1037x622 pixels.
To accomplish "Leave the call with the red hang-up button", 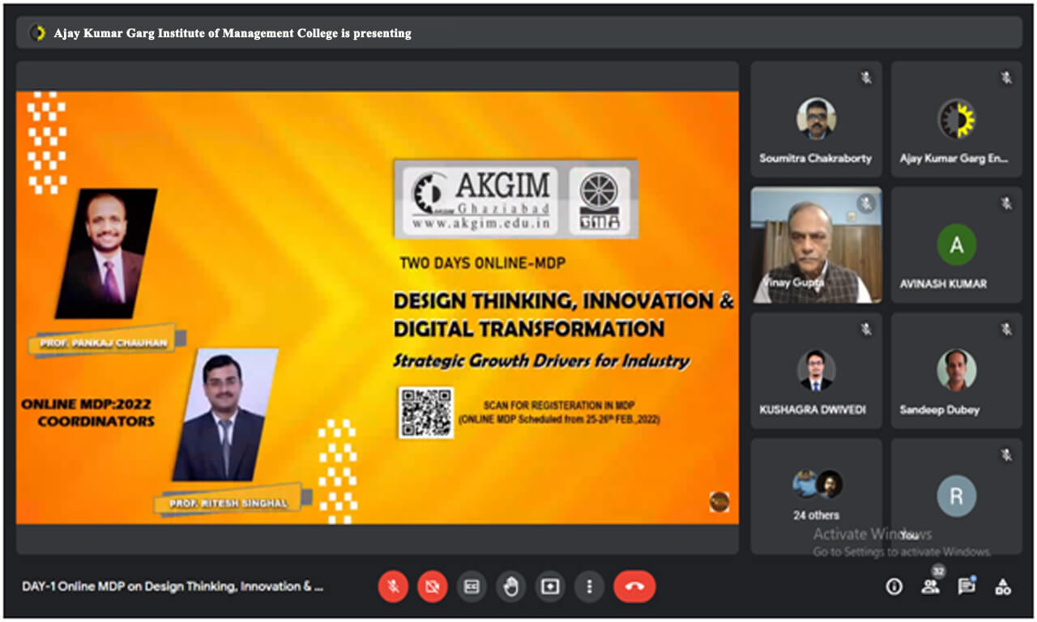I will point(634,586).
